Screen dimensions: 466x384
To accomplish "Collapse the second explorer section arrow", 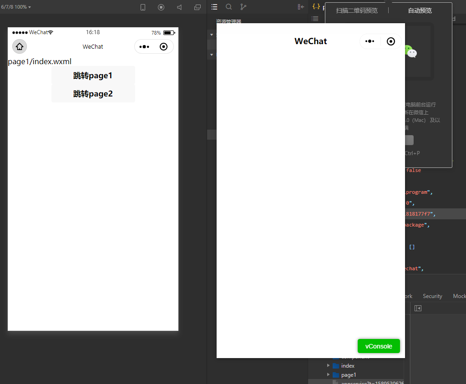I will 212,55.
